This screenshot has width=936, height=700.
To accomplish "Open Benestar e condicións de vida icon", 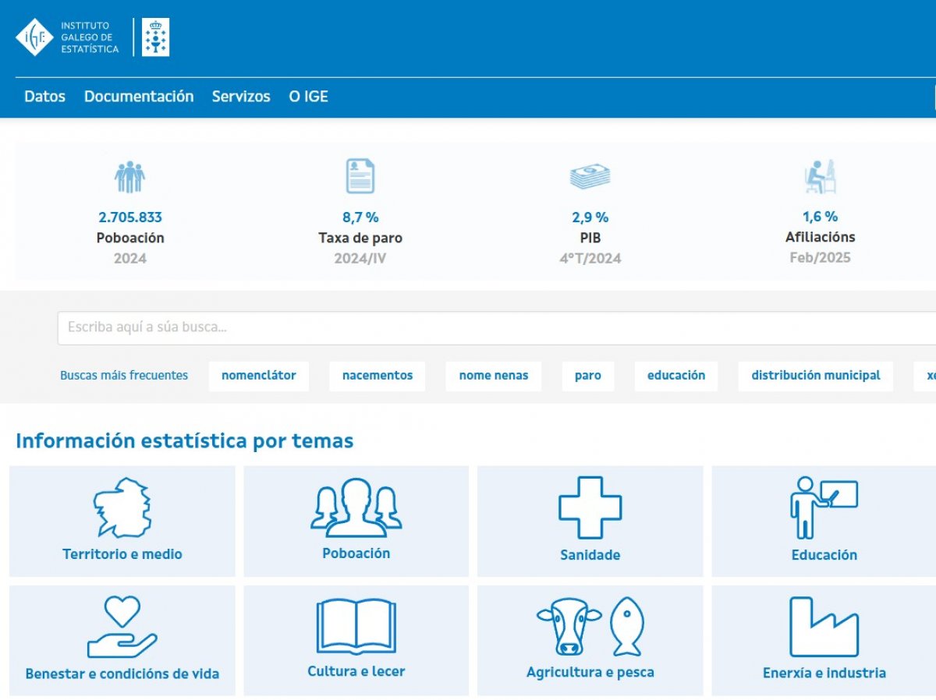I will [x=122, y=627].
